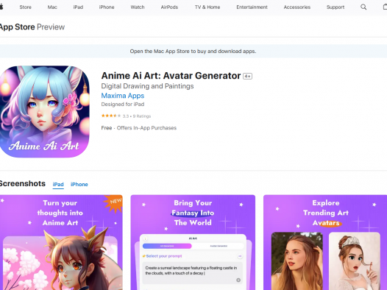
Task: Open 'Bring Your Fantasy Into The World' screenshot
Action: pyautogui.click(x=193, y=242)
